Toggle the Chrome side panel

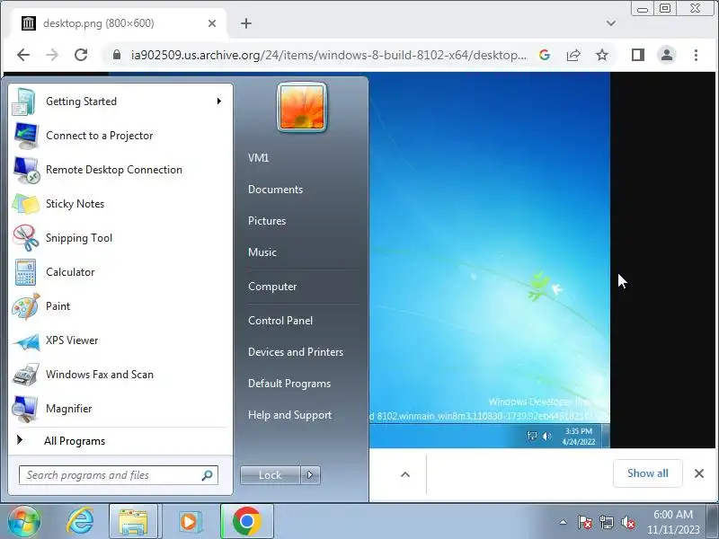tap(638, 55)
